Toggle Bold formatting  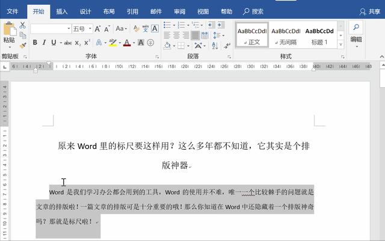click(35, 43)
